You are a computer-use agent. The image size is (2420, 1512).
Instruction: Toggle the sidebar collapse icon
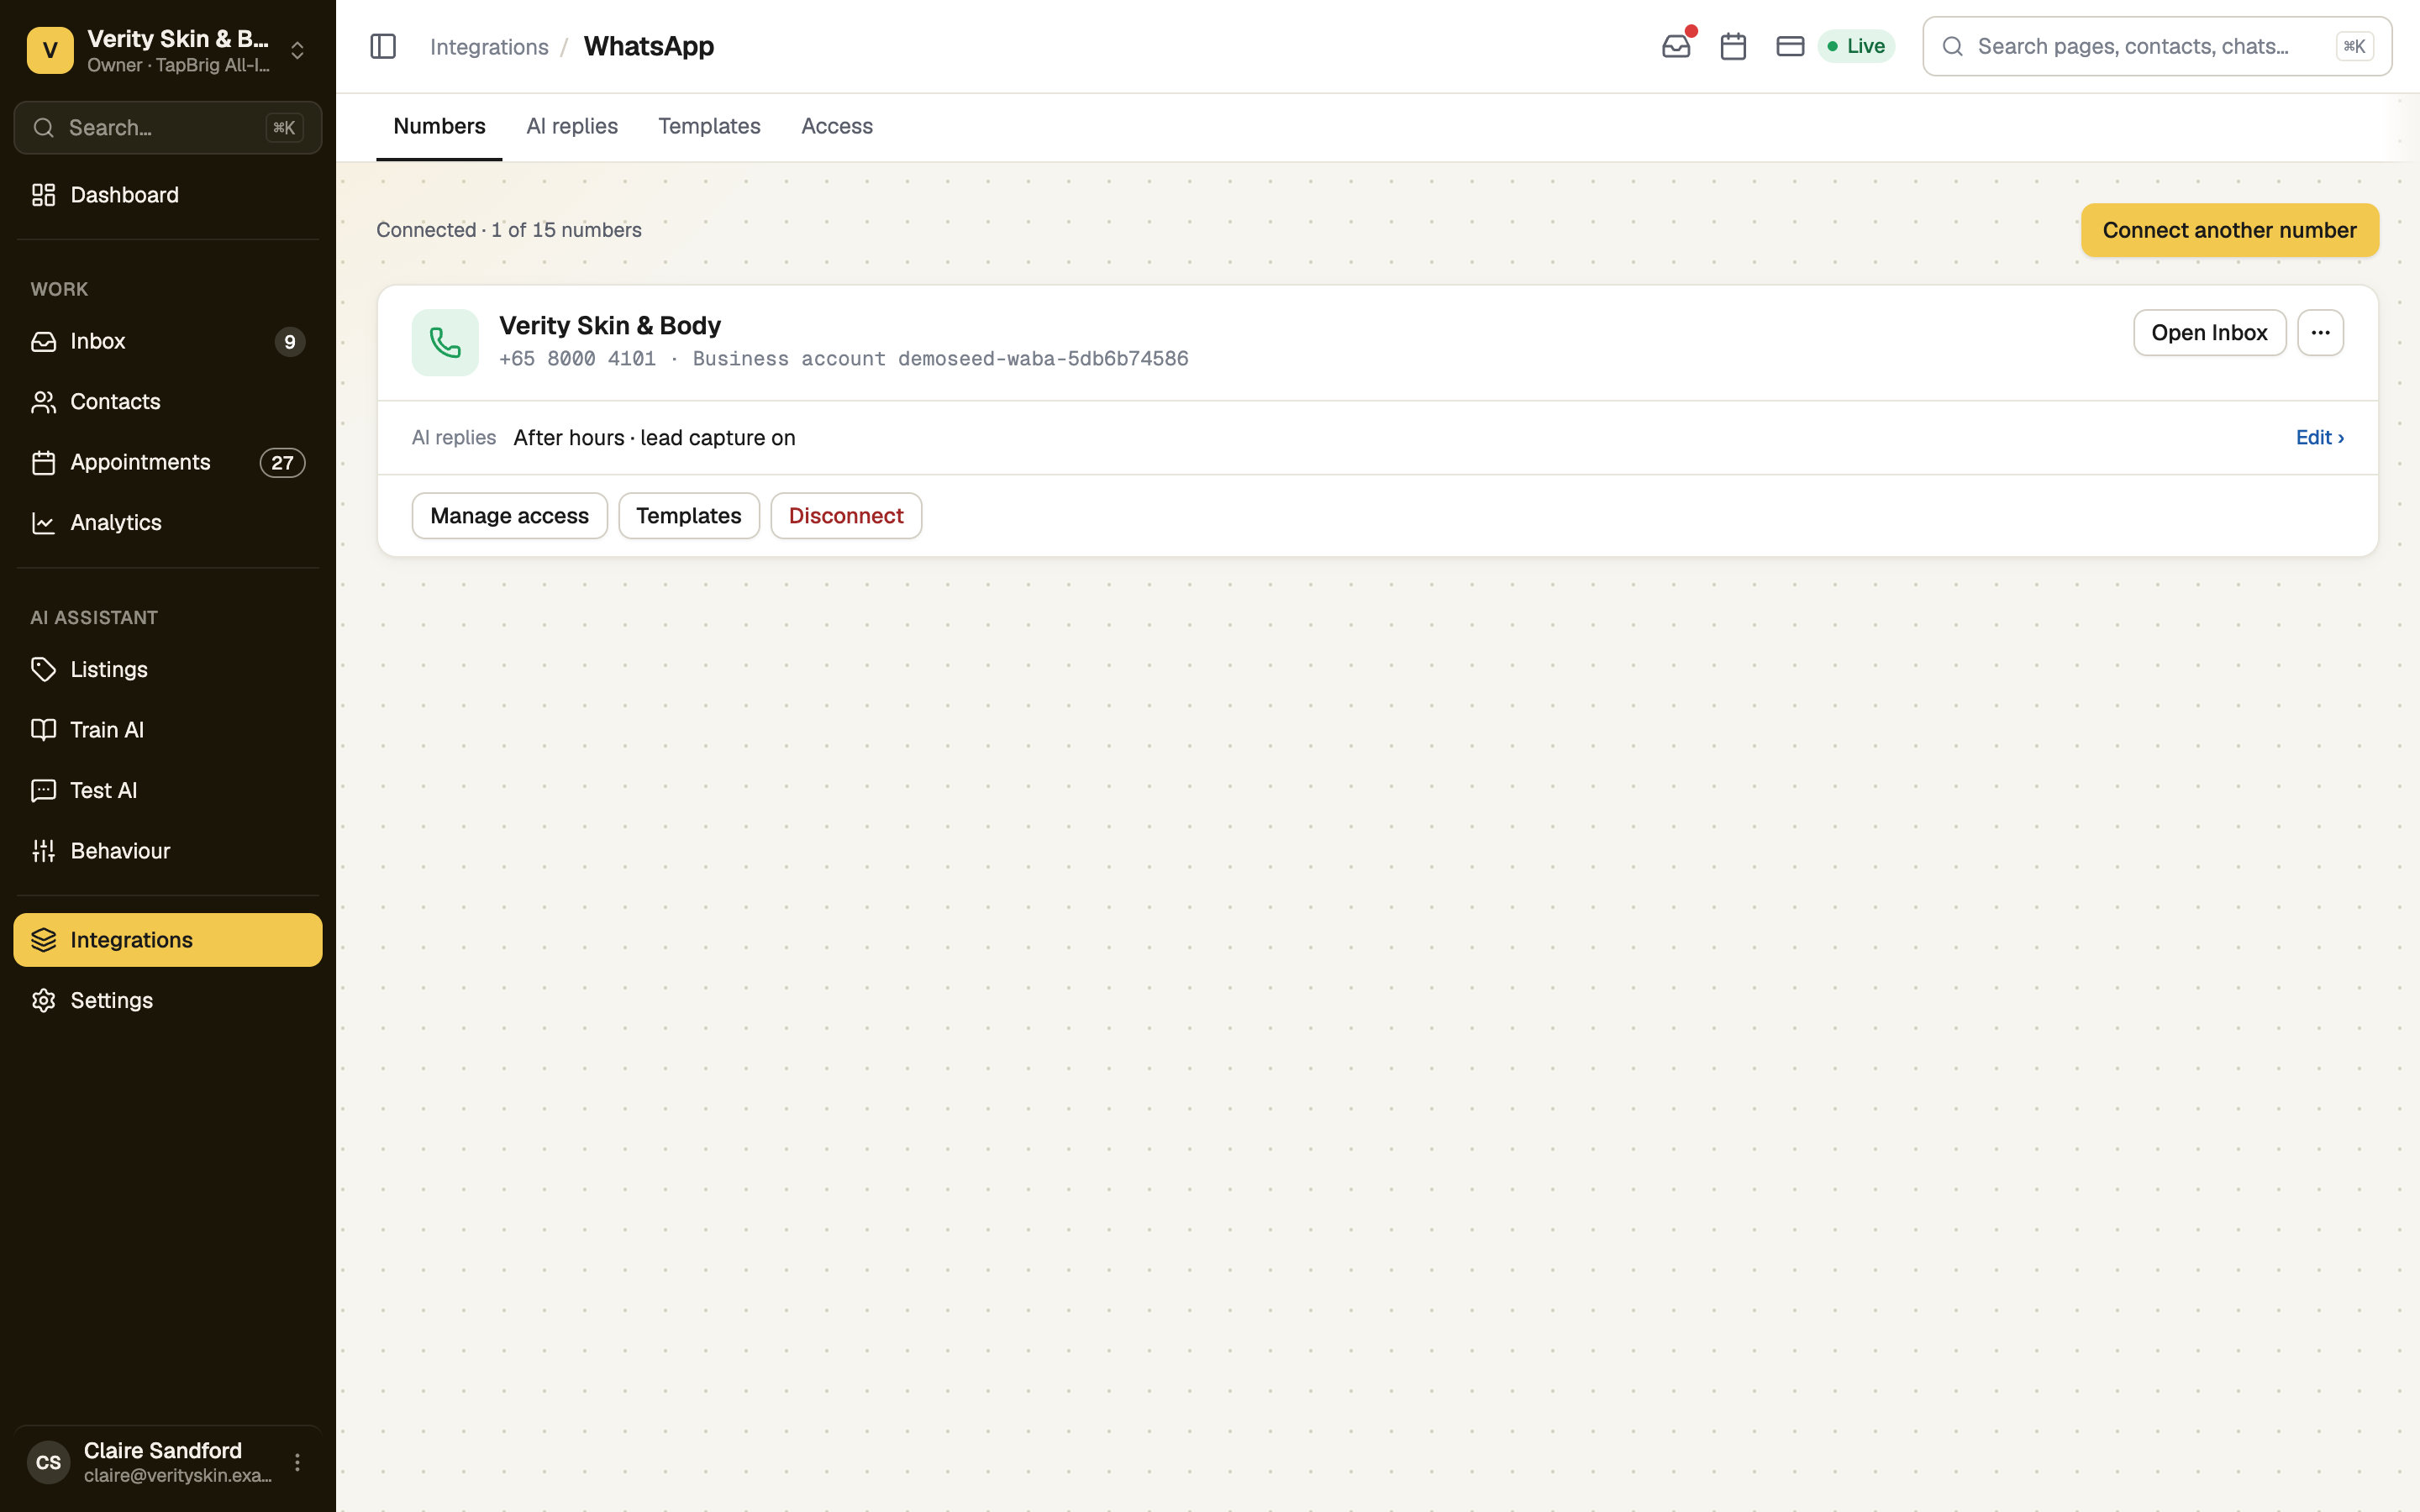point(383,46)
